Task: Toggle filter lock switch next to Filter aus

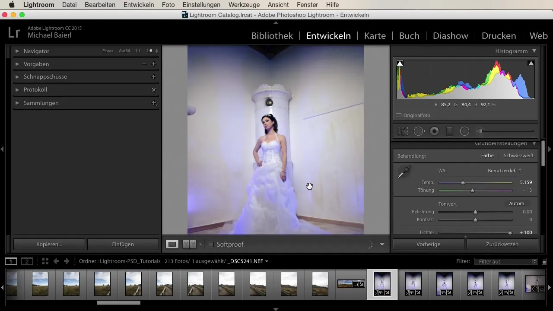Action: 544,261
